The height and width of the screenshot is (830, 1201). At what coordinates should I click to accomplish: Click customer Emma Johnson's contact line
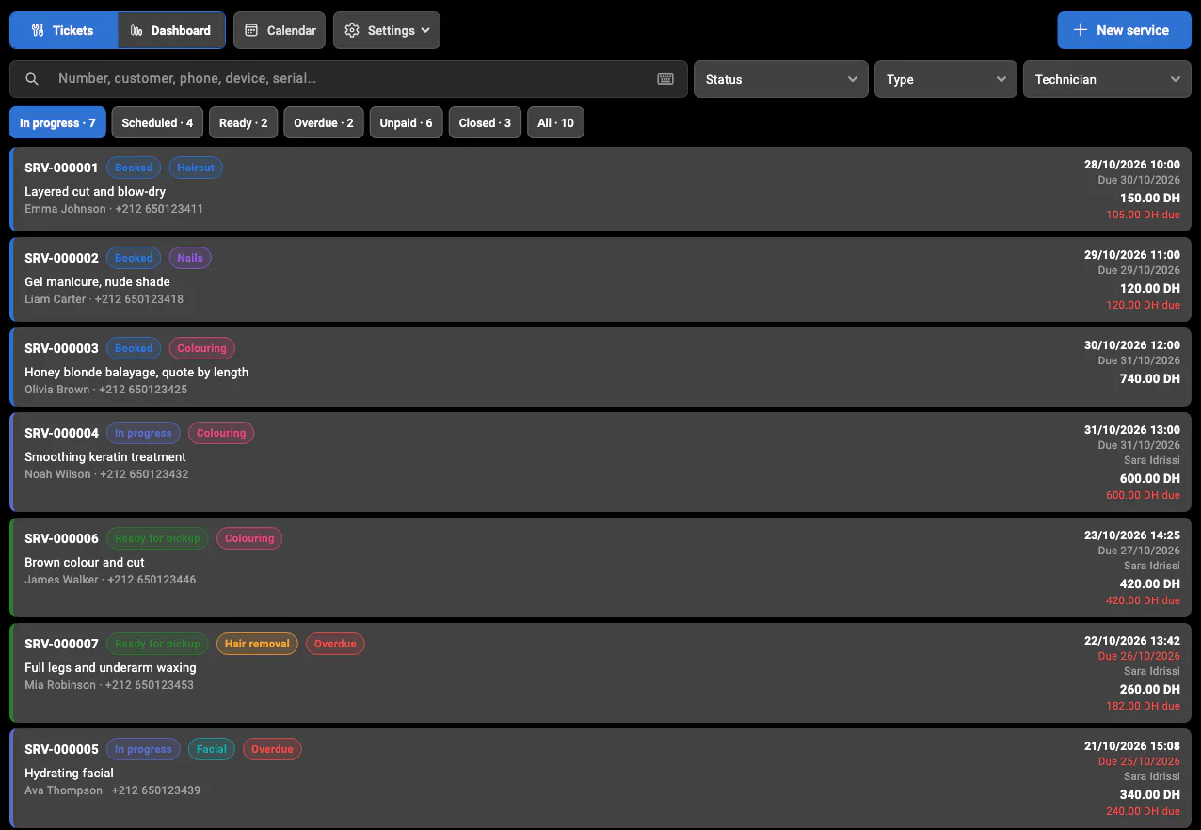coord(114,209)
